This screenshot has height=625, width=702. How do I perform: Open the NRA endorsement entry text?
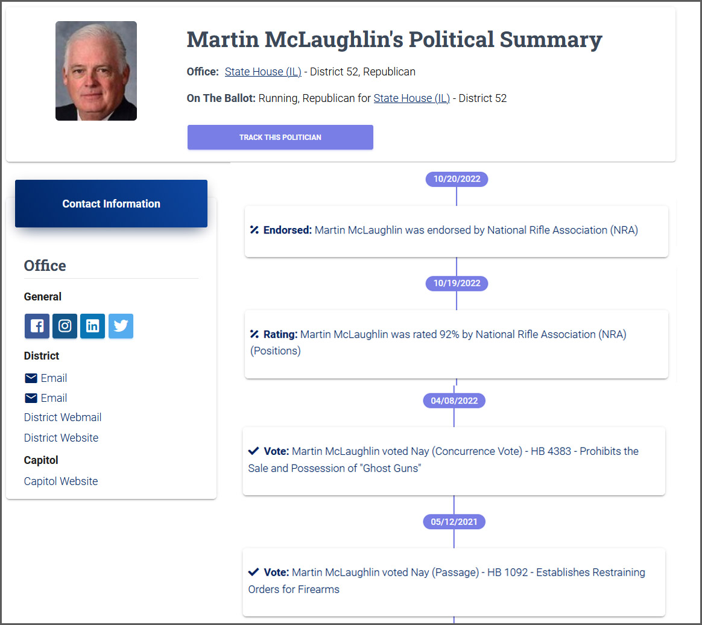coord(476,230)
